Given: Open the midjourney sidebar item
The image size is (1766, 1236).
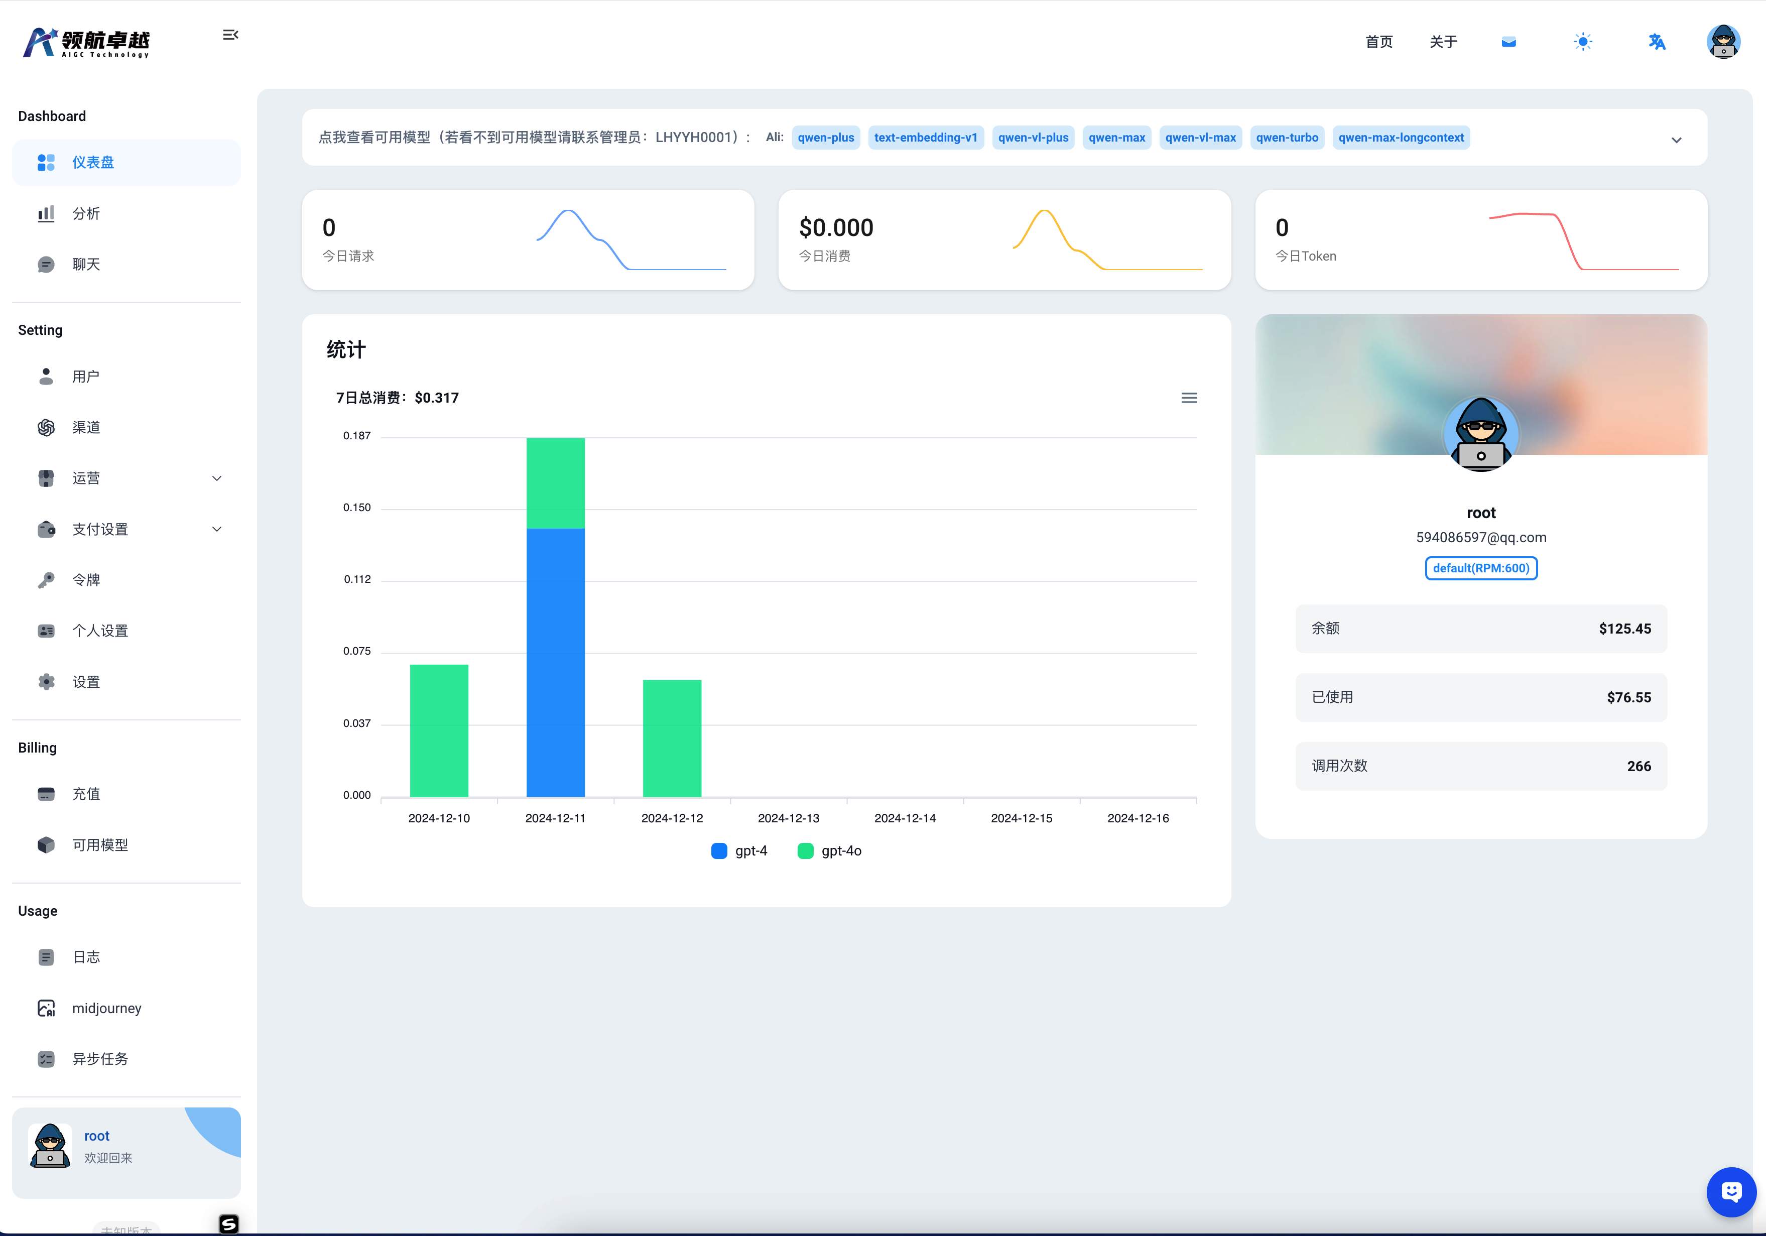Looking at the screenshot, I should click(106, 1008).
